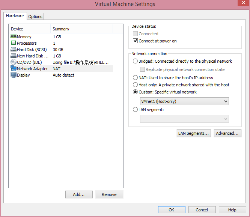Click the LAN Segments... button
250x217 pixels.
point(194,133)
